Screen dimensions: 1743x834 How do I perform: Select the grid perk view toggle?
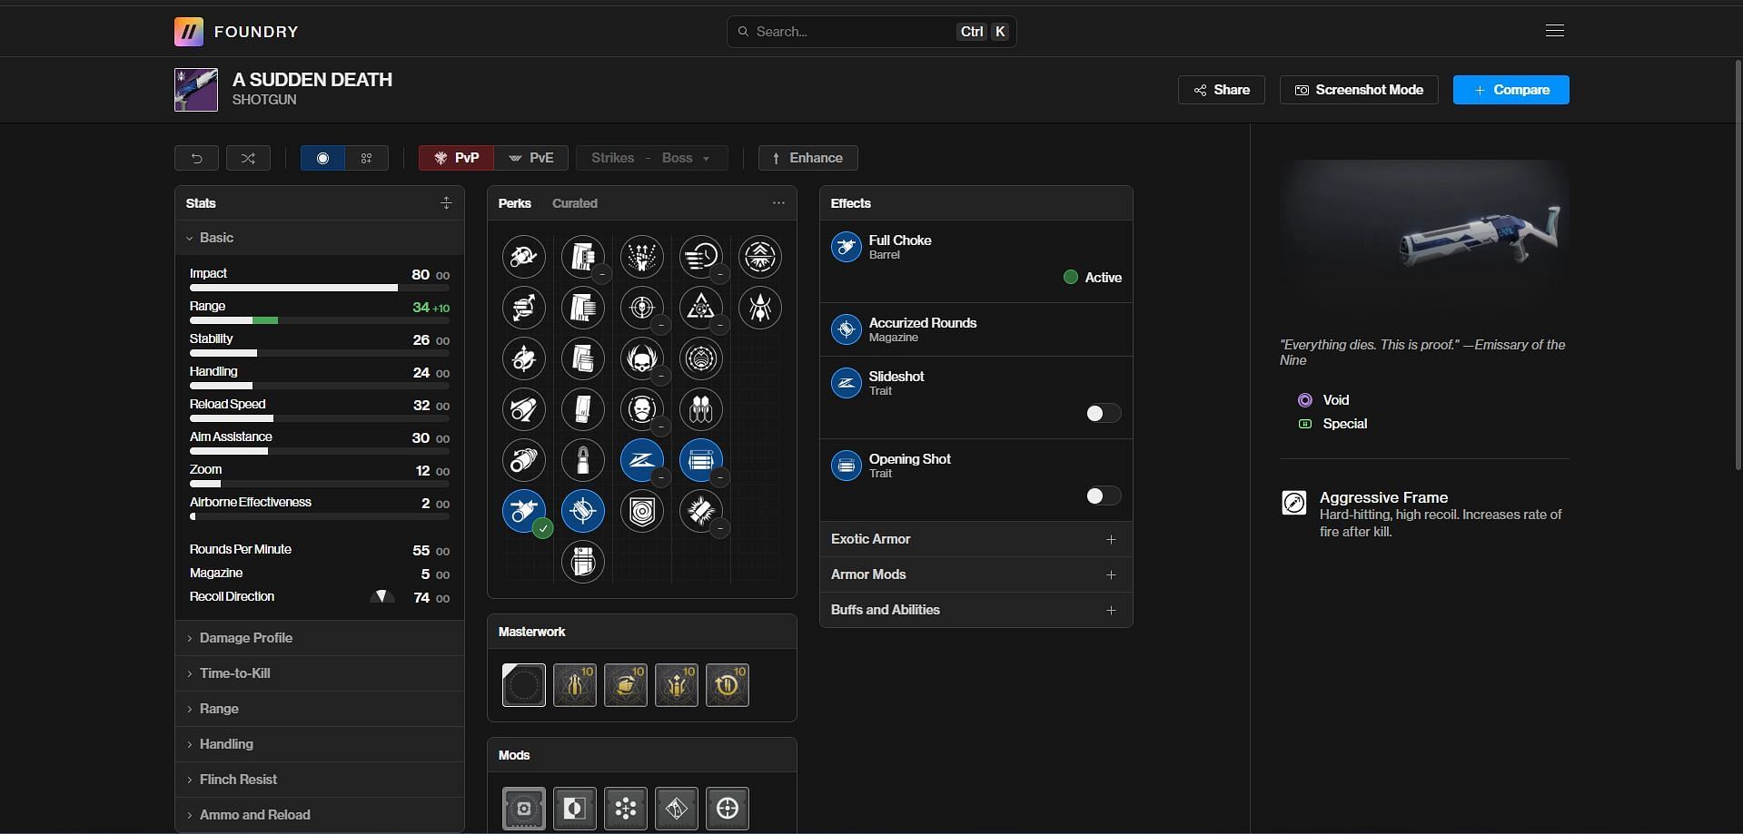pyautogui.click(x=367, y=158)
